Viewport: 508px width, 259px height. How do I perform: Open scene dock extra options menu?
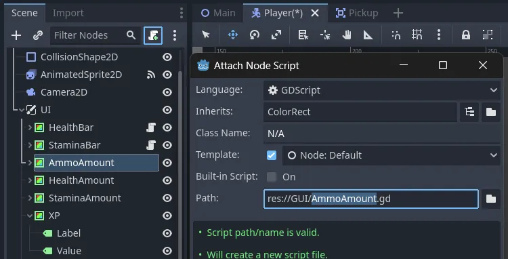pyautogui.click(x=175, y=35)
